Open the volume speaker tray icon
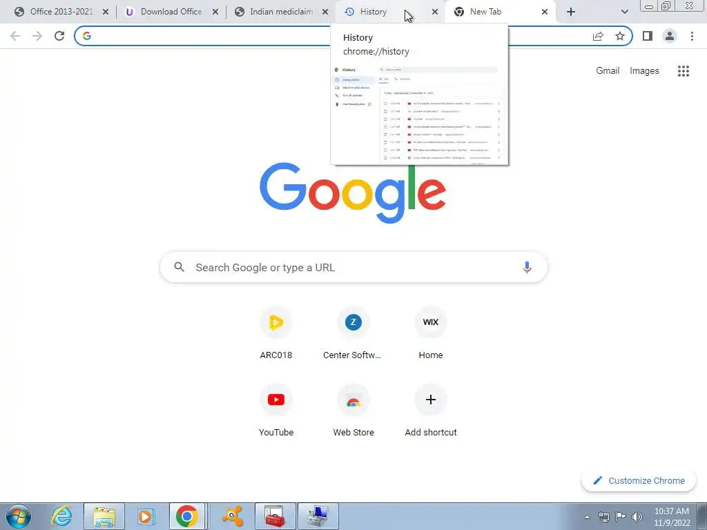Viewport: 707px width, 530px height. (x=637, y=517)
